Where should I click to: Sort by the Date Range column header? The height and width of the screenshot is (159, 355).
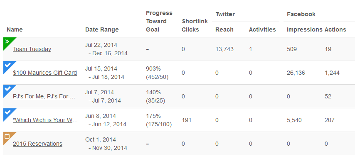click(102, 29)
